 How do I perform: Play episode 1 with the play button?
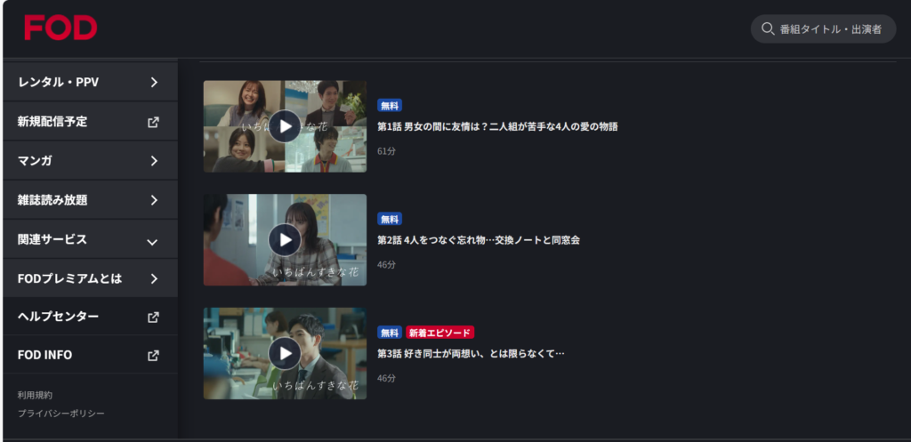(x=285, y=126)
